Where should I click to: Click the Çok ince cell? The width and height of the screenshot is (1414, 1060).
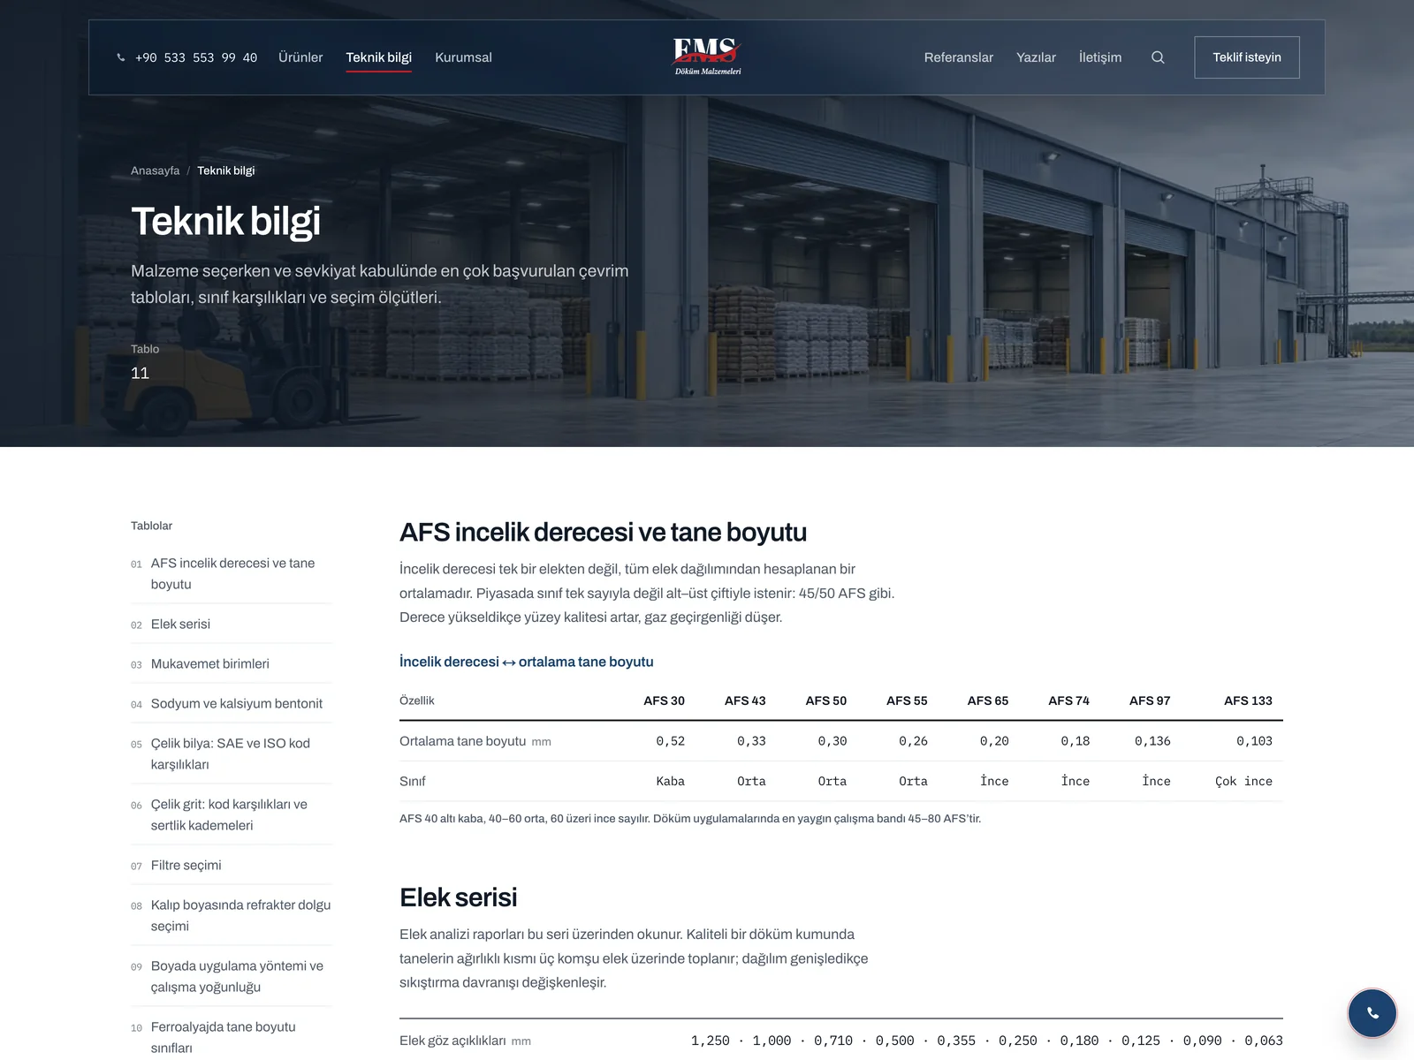coord(1243,781)
